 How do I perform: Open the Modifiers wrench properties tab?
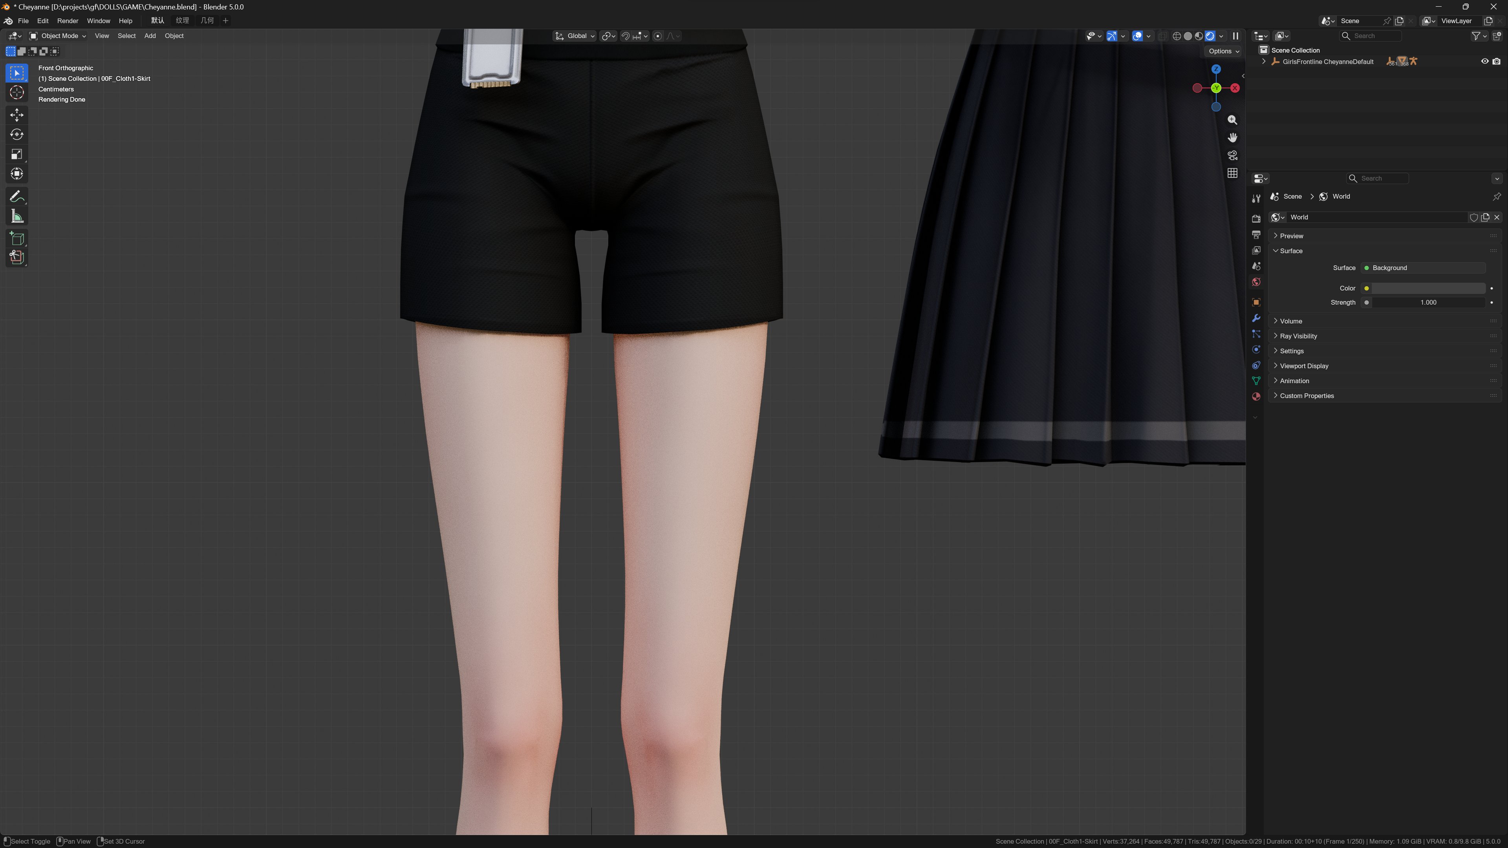point(1256,318)
